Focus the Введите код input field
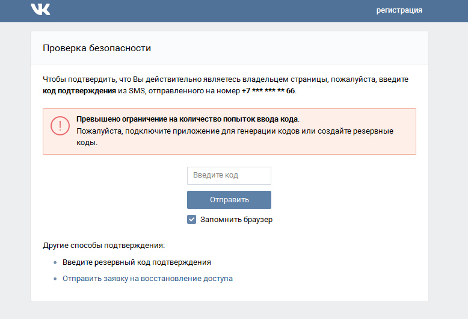Screen dimensions: 468x319 [x=229, y=175]
